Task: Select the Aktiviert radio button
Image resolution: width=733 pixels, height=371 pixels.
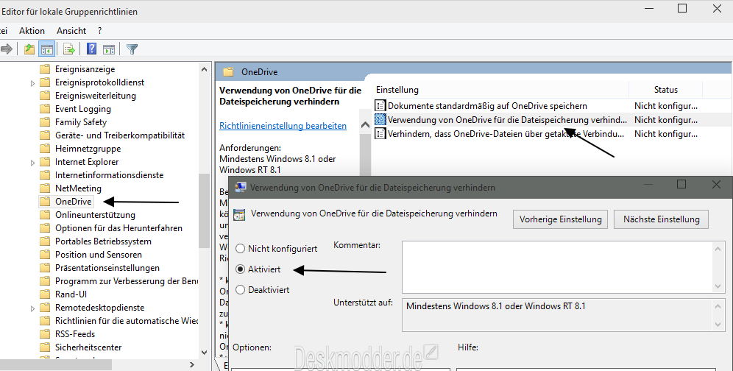Action: 240,269
